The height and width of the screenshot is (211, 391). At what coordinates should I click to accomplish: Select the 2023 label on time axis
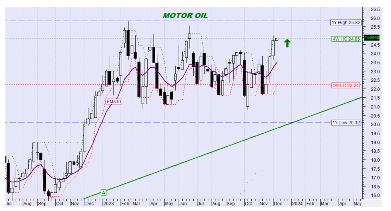[109, 203]
